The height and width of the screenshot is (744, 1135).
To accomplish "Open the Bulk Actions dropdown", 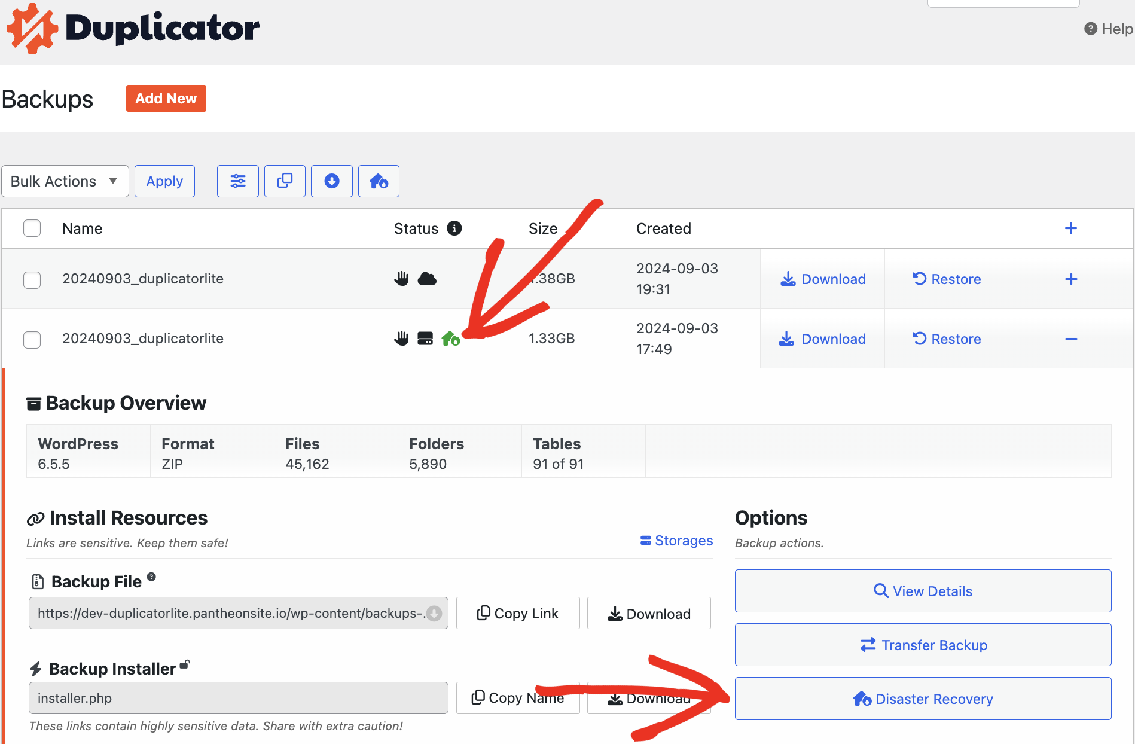I will (65, 181).
